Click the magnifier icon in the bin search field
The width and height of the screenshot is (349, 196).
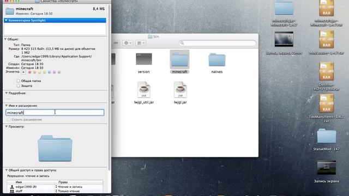click(182, 43)
